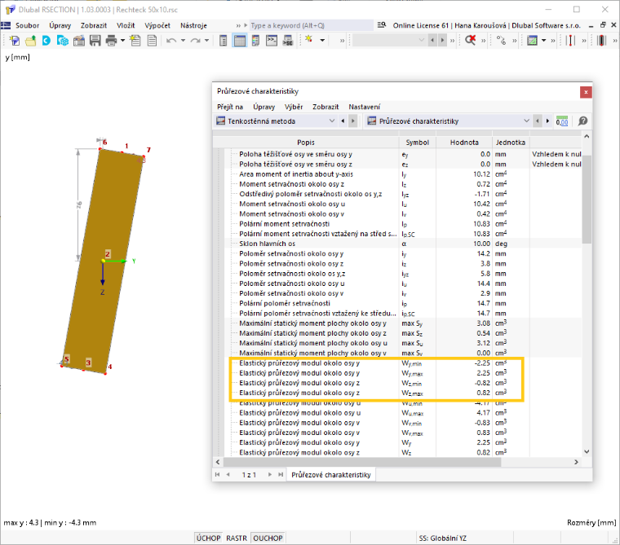Toggle the navigator panel icon
The image size is (620, 545).
pos(223,40)
